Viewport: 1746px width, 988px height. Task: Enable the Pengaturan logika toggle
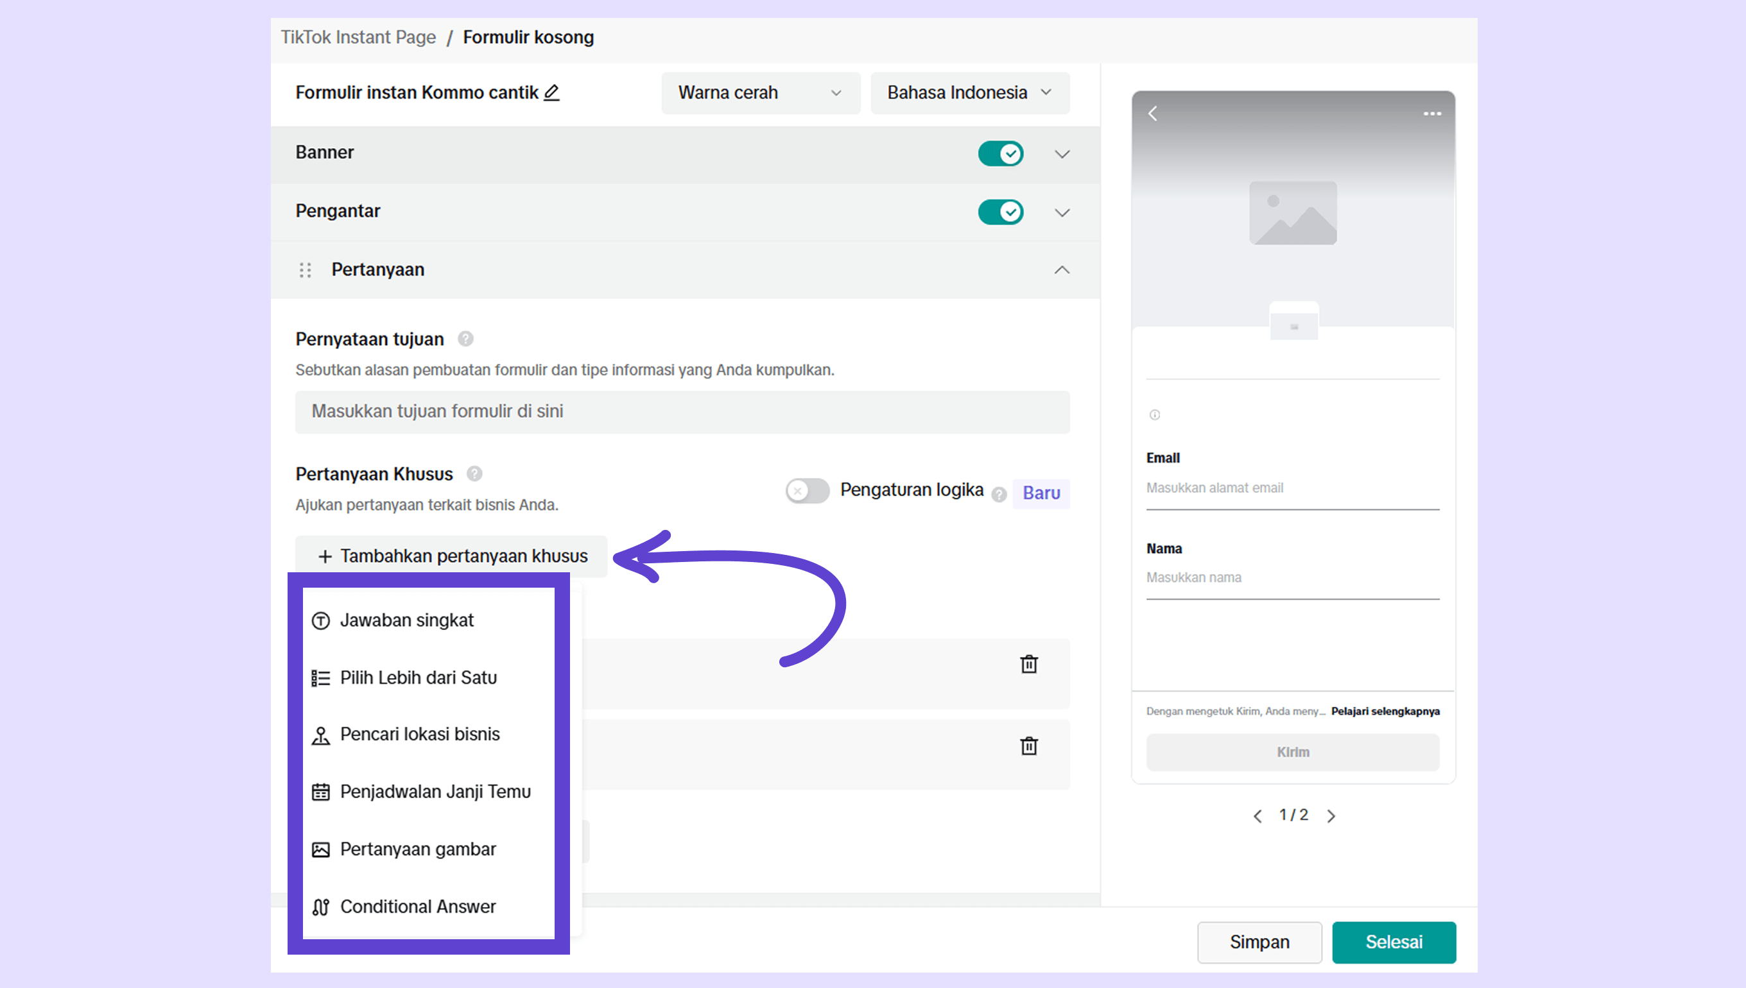click(x=807, y=490)
